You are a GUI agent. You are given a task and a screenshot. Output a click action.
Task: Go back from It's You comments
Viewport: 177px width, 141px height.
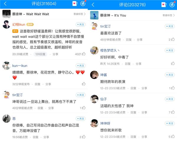coord(93,5)
